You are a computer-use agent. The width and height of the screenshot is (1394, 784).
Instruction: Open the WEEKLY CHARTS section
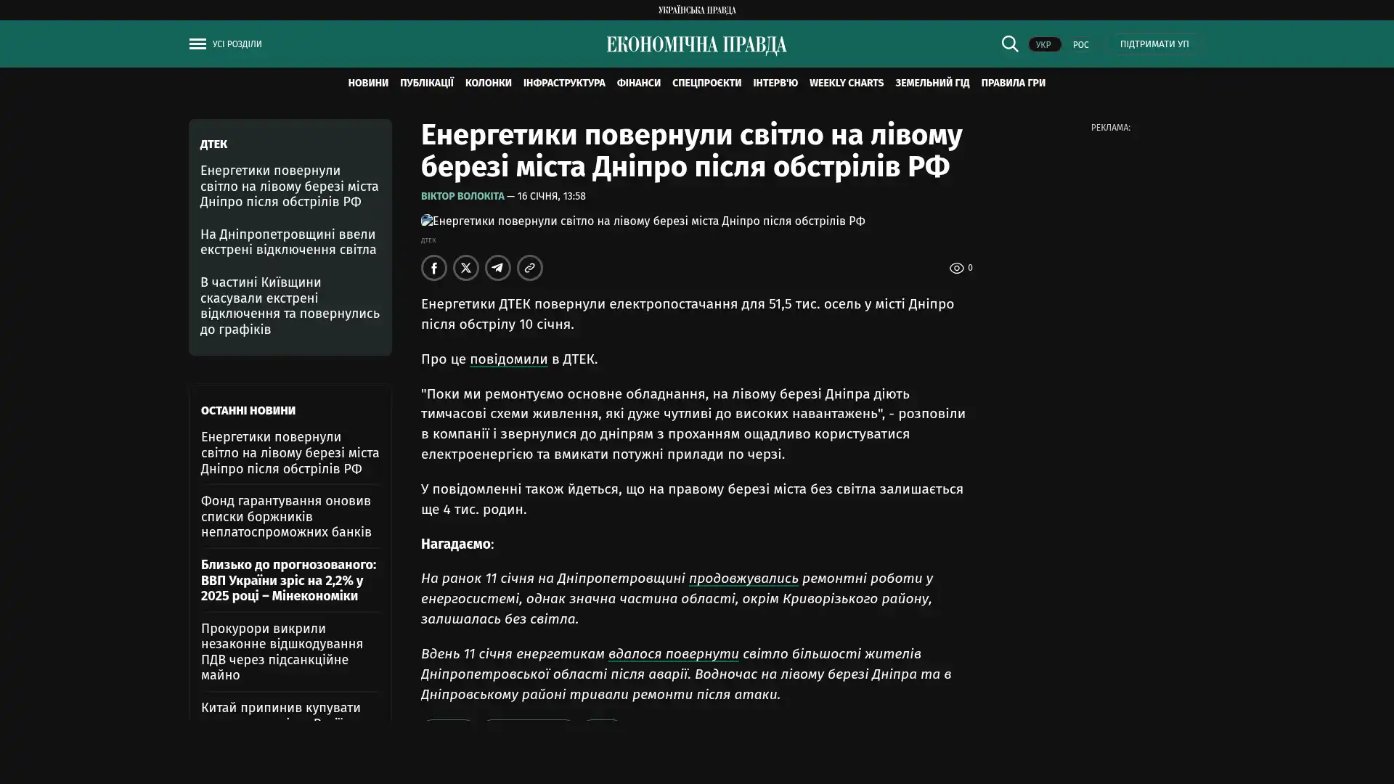[846, 83]
